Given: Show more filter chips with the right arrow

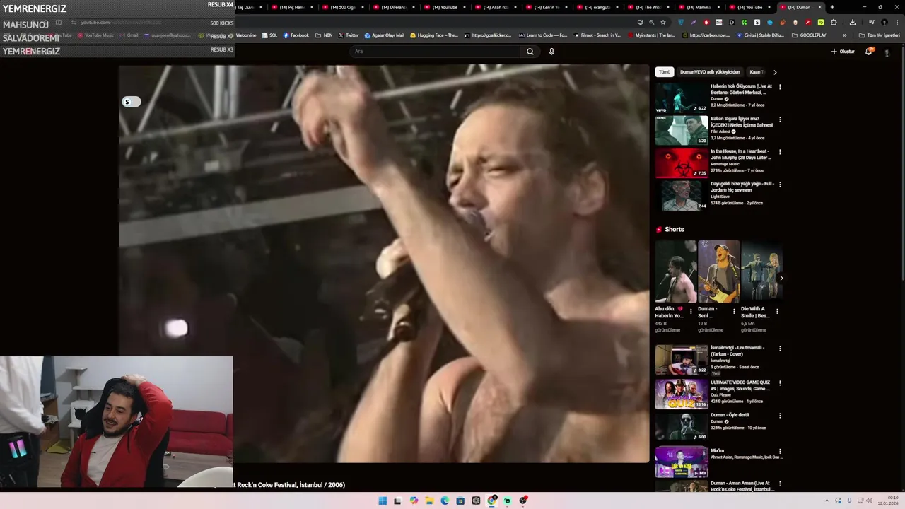Looking at the screenshot, I should [x=775, y=72].
